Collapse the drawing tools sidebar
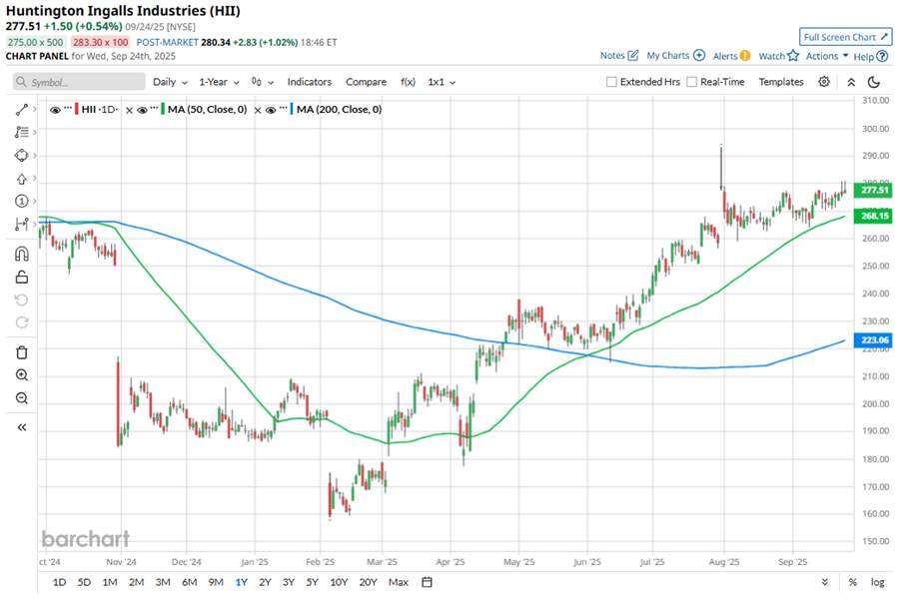Screen dimensions: 902x608 pyautogui.click(x=22, y=427)
